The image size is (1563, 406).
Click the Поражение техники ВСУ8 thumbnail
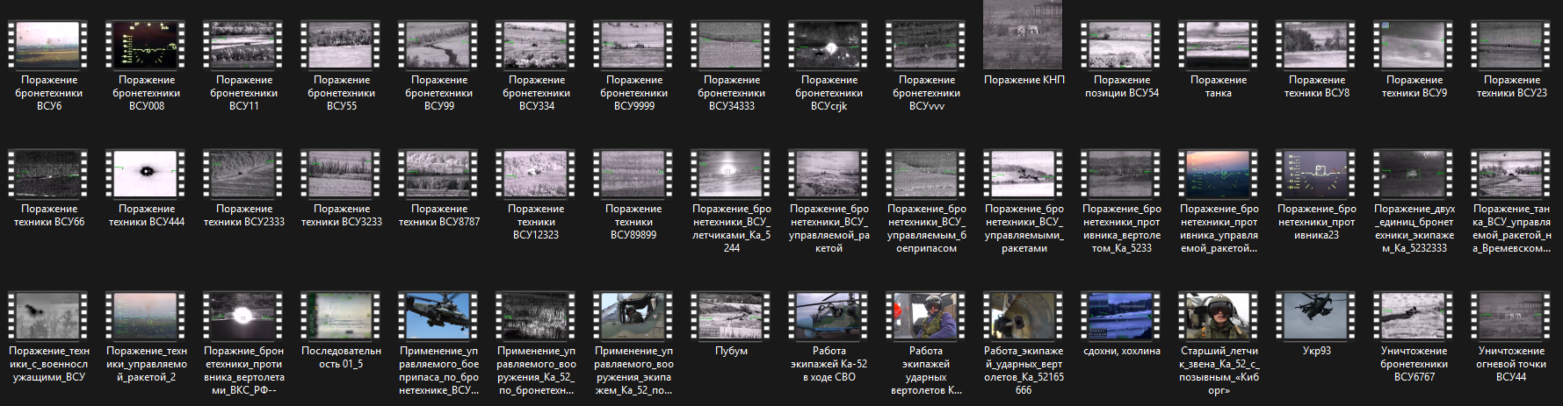[1317, 46]
